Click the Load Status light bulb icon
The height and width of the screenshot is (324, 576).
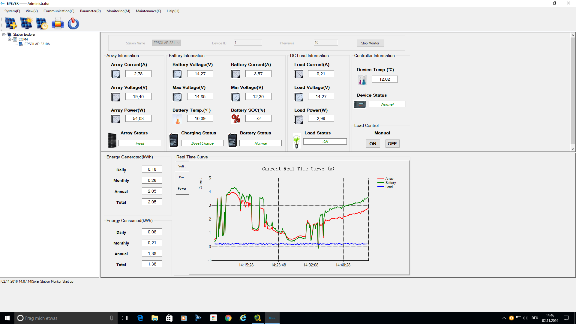click(x=296, y=141)
